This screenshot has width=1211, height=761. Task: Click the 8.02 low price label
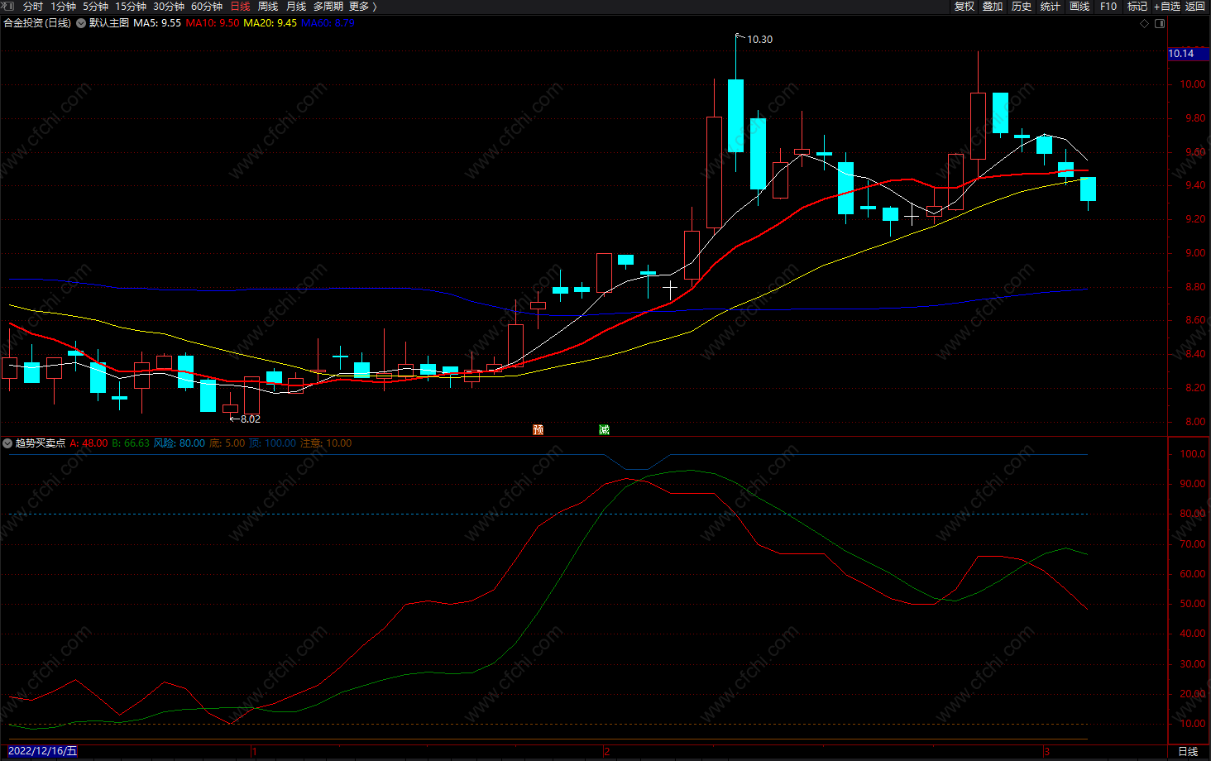tap(250, 419)
